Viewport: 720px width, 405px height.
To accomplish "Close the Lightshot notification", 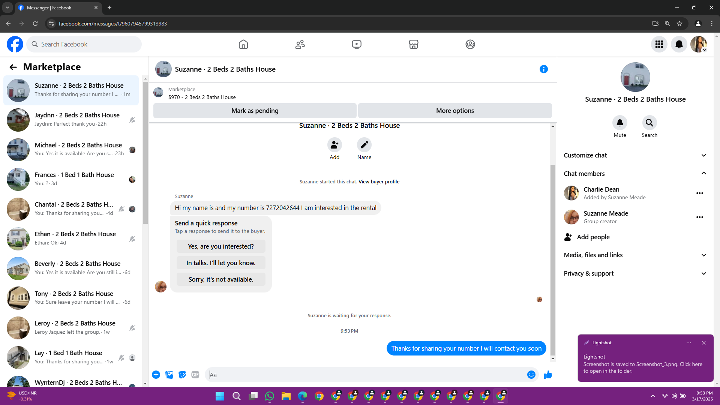I will click(704, 343).
